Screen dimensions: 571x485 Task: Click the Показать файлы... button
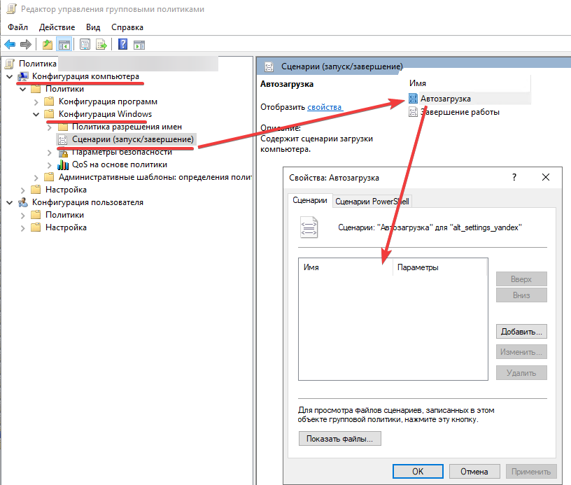pyautogui.click(x=340, y=439)
